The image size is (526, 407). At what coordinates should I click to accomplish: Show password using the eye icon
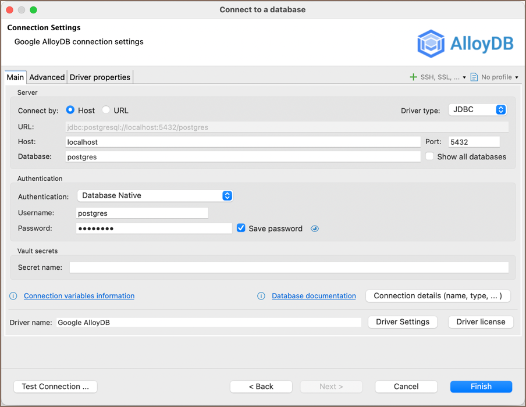click(x=315, y=229)
